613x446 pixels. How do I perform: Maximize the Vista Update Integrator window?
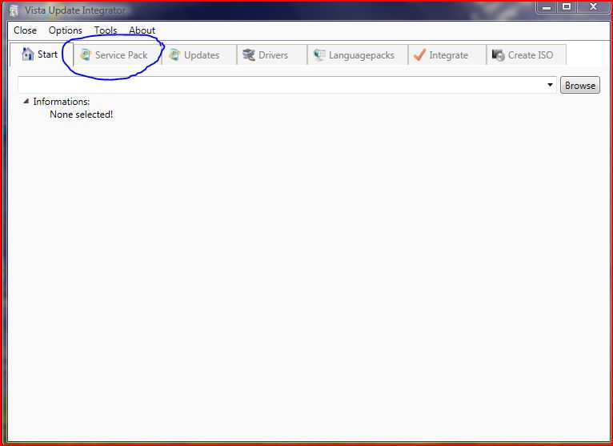pyautogui.click(x=567, y=7)
